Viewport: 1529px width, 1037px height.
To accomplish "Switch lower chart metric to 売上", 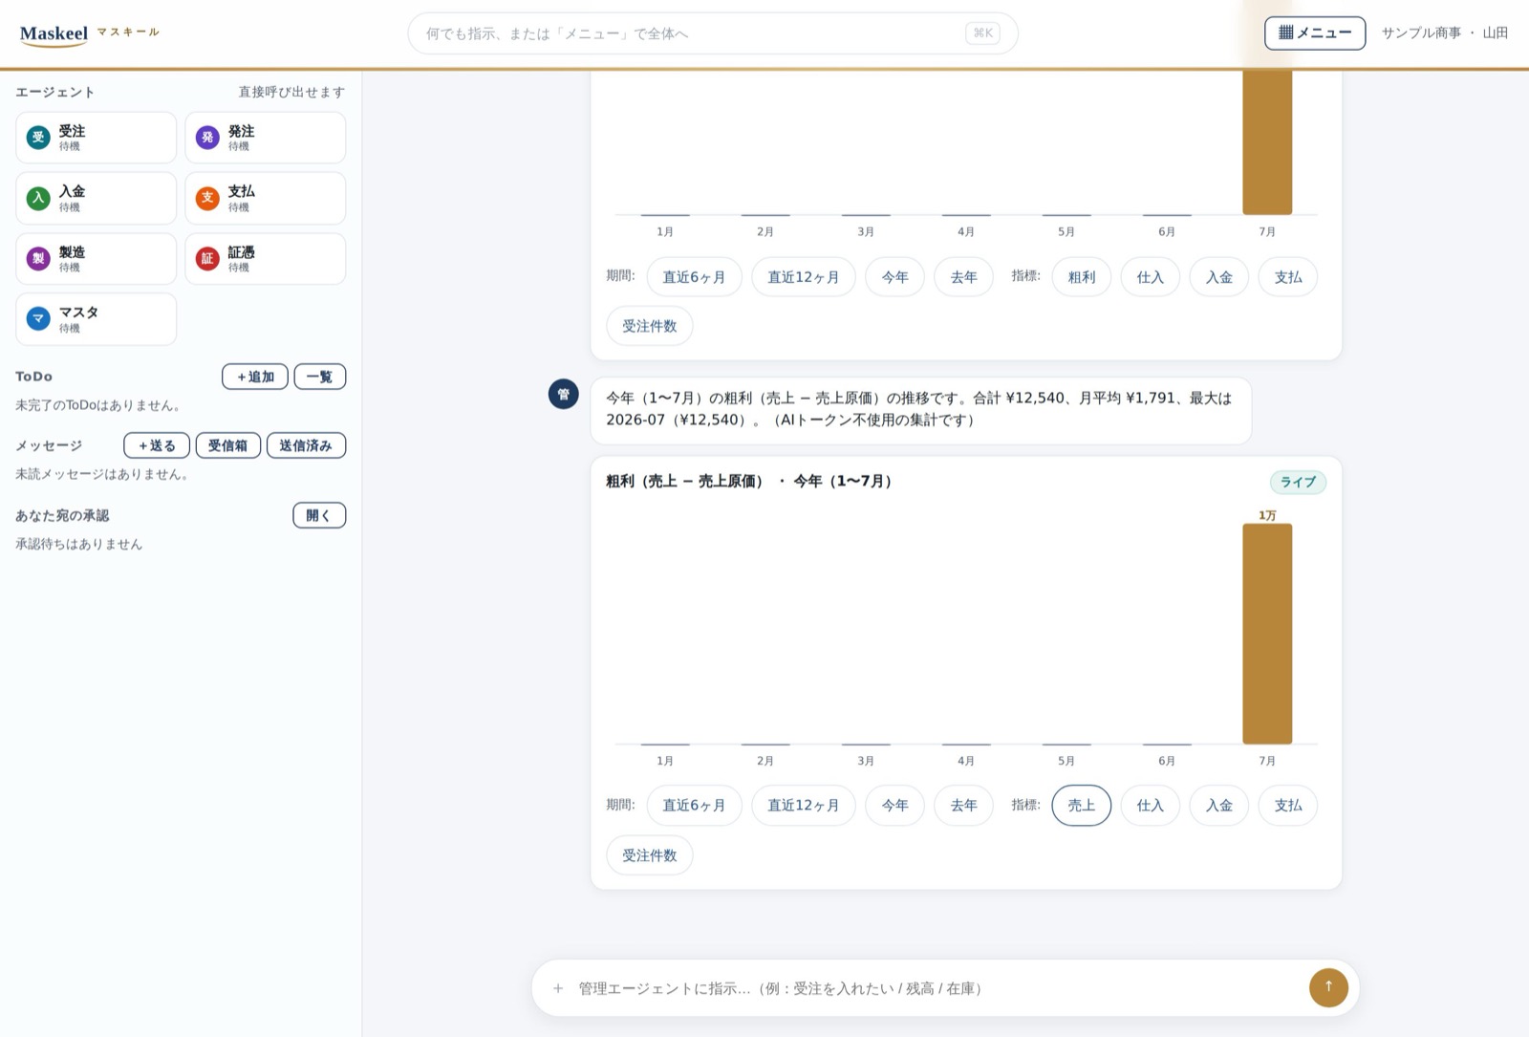I will pyautogui.click(x=1082, y=806).
